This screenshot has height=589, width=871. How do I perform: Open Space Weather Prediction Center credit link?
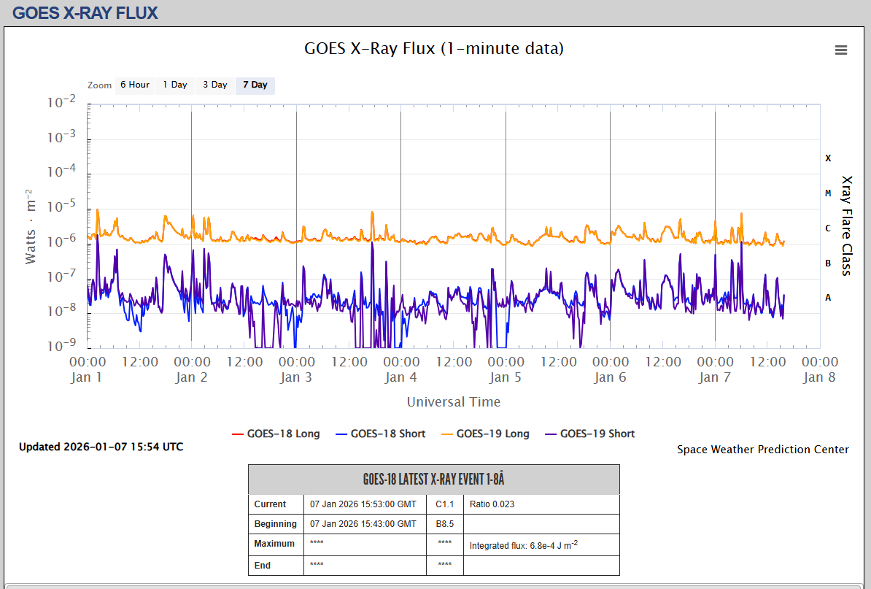(762, 450)
